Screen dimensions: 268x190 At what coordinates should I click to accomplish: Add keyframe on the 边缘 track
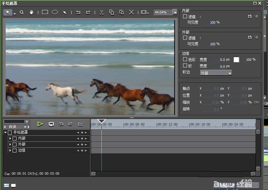[x=82, y=151]
